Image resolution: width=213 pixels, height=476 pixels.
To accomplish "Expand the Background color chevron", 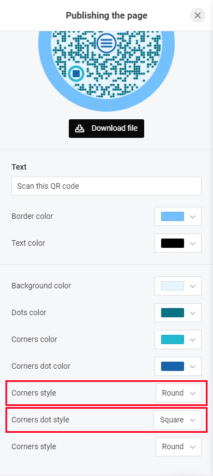I will pos(192,286).
